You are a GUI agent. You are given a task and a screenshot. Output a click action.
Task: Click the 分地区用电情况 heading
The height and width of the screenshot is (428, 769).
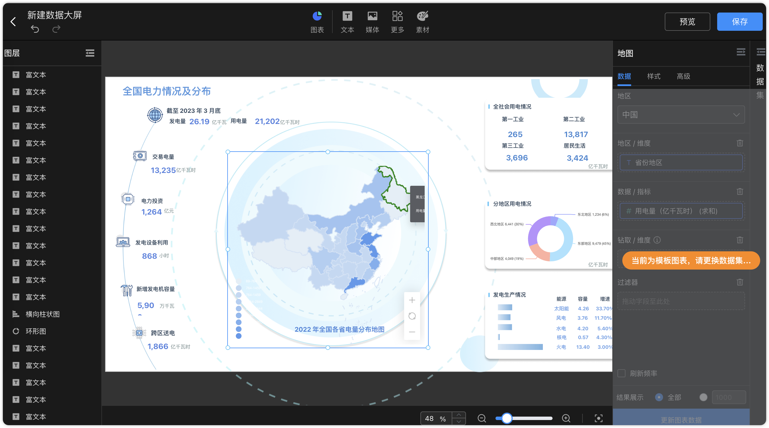point(512,204)
